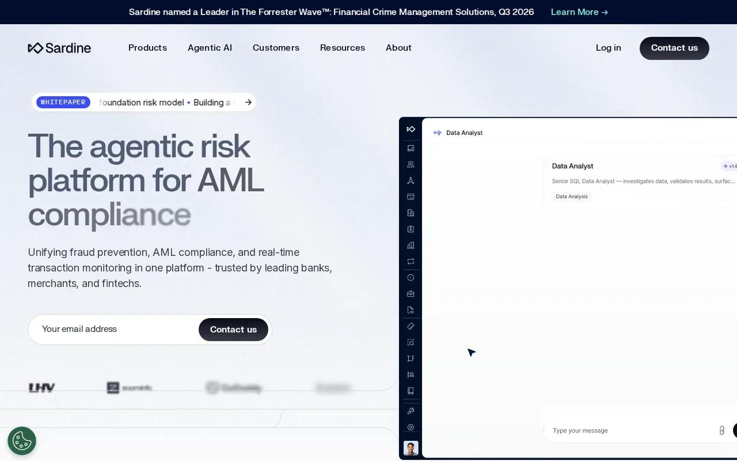
Task: Click the LHV customer logo
Action: [x=42, y=388]
